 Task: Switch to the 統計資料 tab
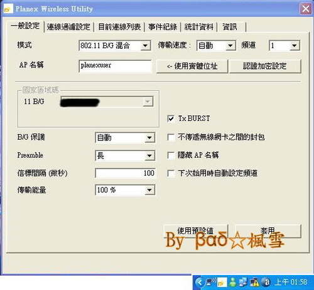pos(199,27)
